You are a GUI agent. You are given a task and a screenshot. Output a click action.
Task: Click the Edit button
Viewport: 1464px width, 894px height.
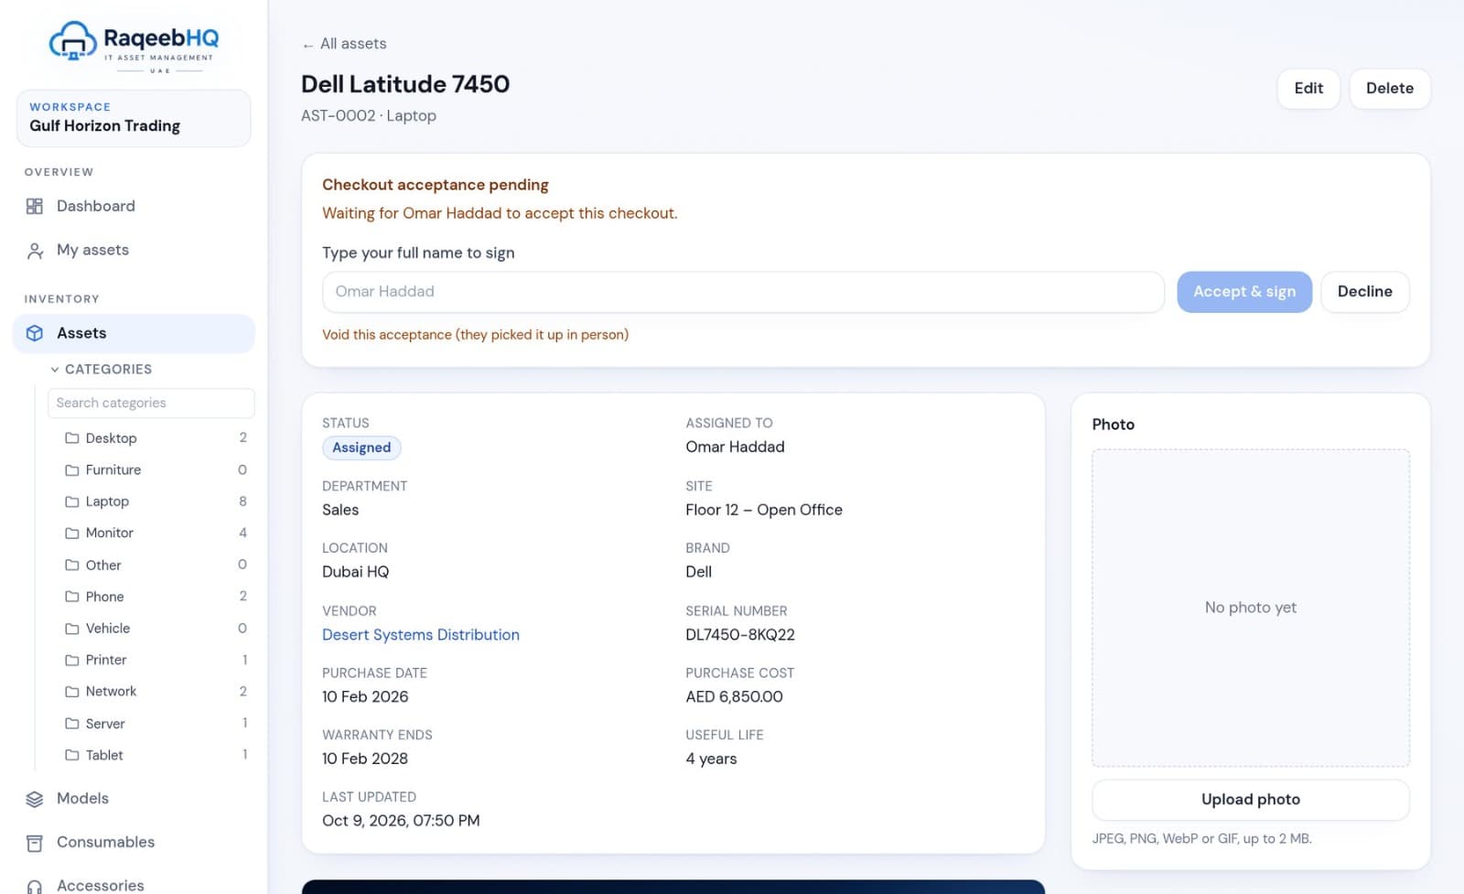click(1308, 89)
